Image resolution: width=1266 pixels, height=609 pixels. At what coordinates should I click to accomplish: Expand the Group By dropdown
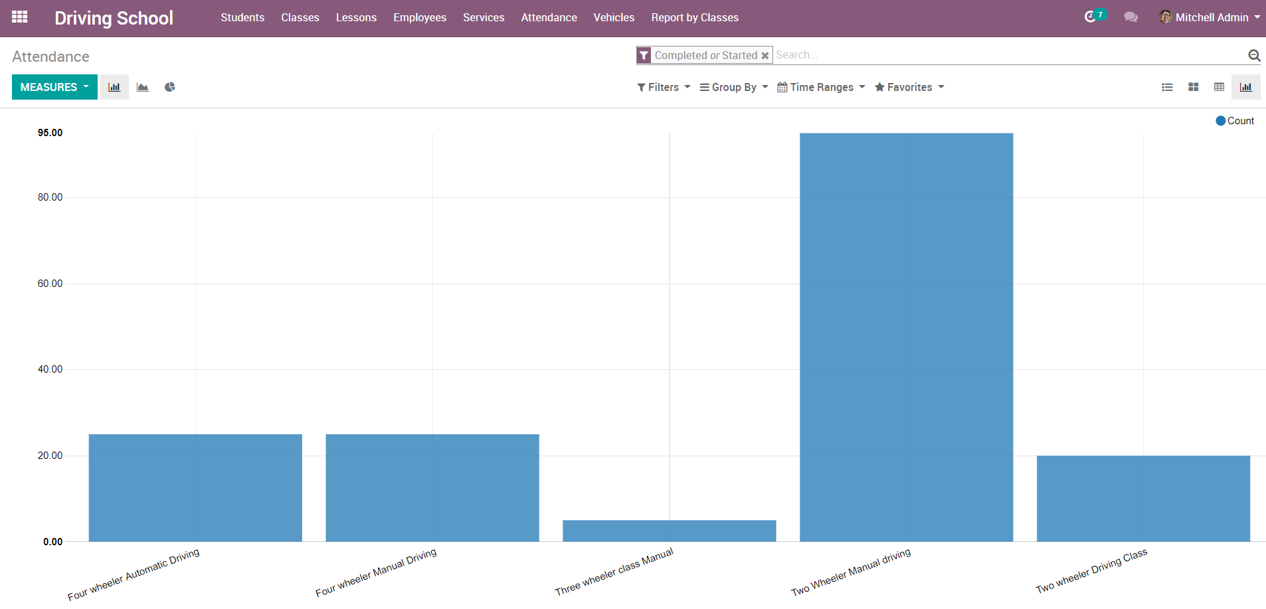[x=734, y=87]
